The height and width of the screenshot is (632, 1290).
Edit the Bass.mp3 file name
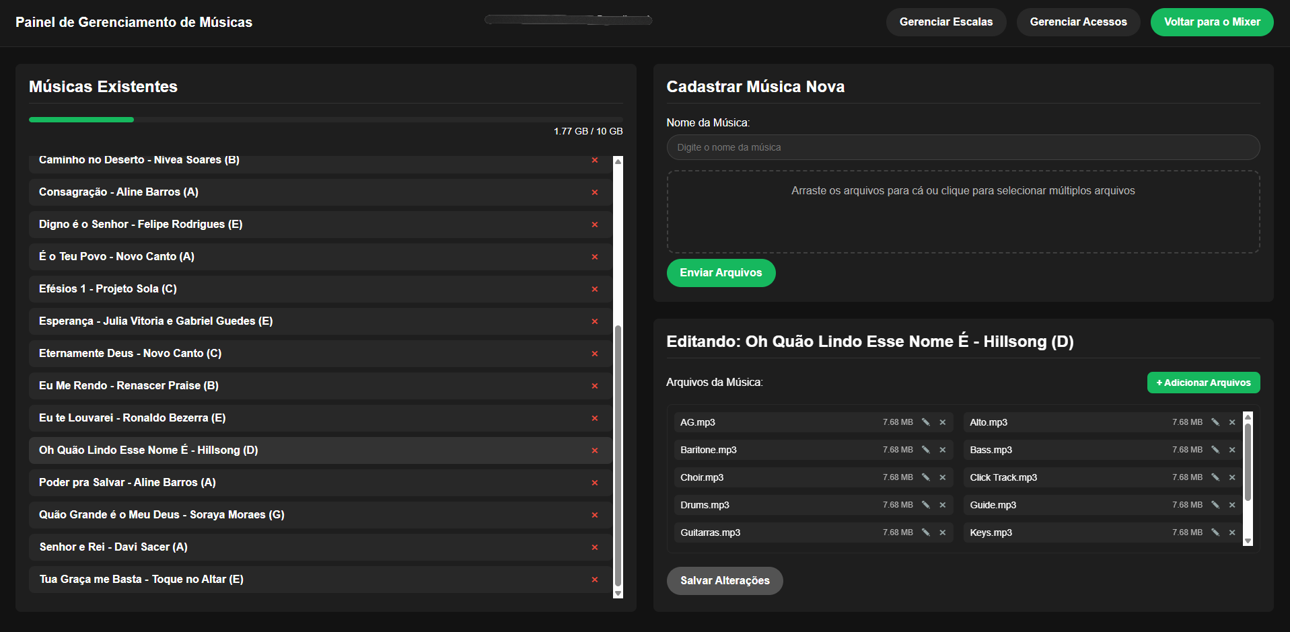pyautogui.click(x=1215, y=450)
